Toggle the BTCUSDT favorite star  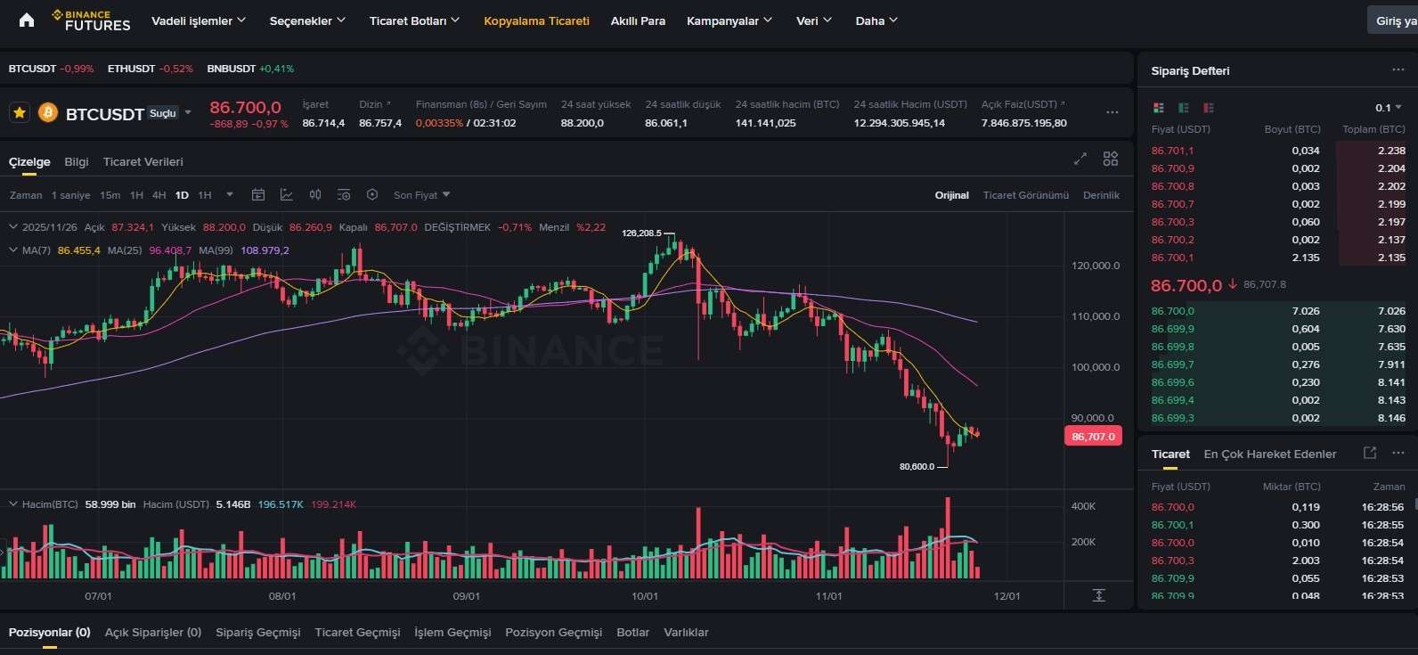pos(20,113)
